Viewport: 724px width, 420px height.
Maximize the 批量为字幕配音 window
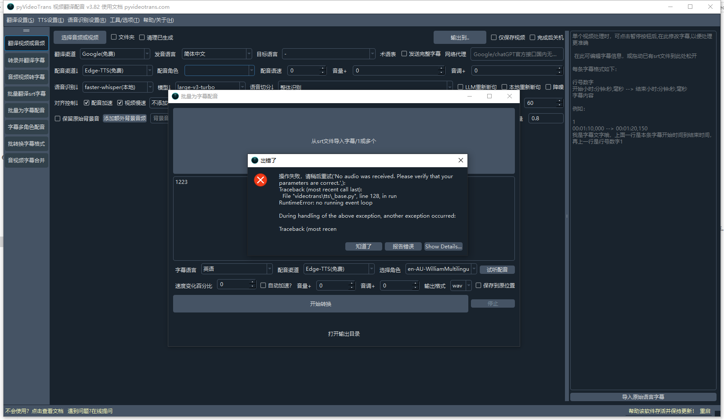pyautogui.click(x=489, y=96)
